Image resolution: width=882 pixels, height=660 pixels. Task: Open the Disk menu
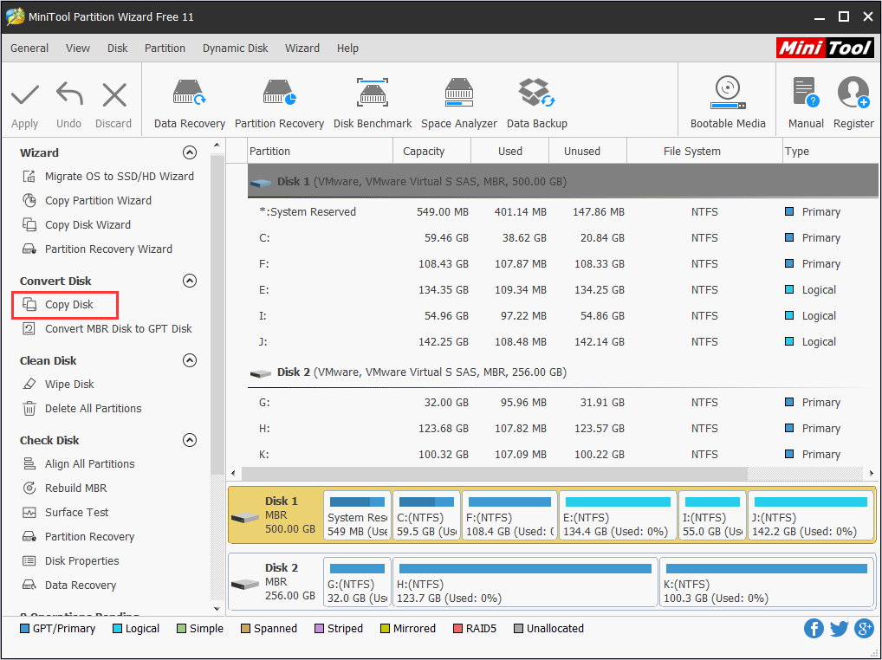tap(118, 49)
